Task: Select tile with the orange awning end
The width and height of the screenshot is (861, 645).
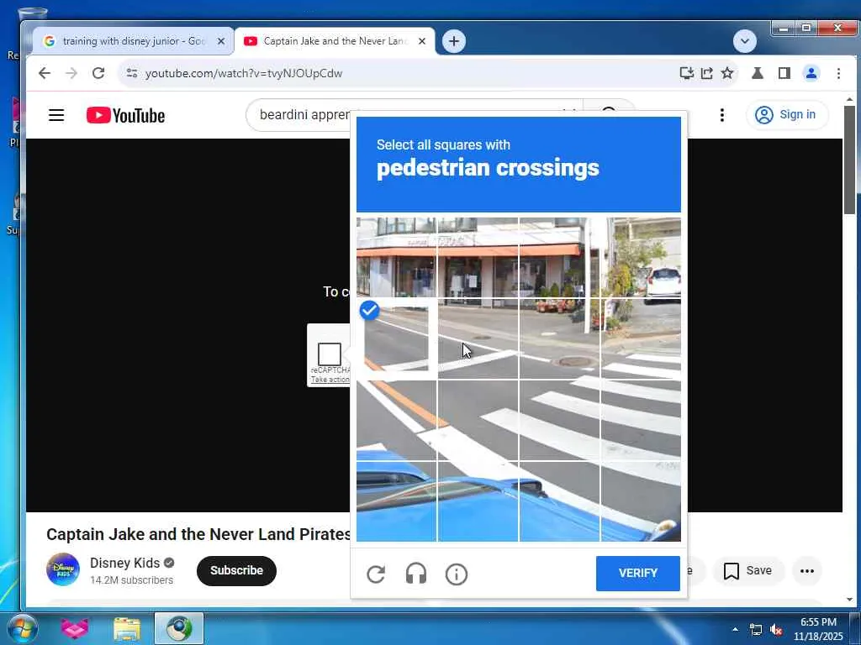Action: [559, 258]
